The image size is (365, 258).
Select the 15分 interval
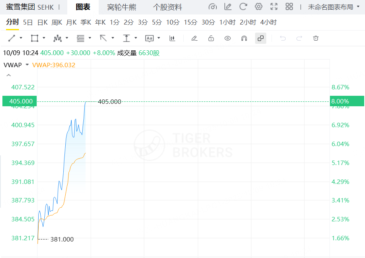[191, 22]
